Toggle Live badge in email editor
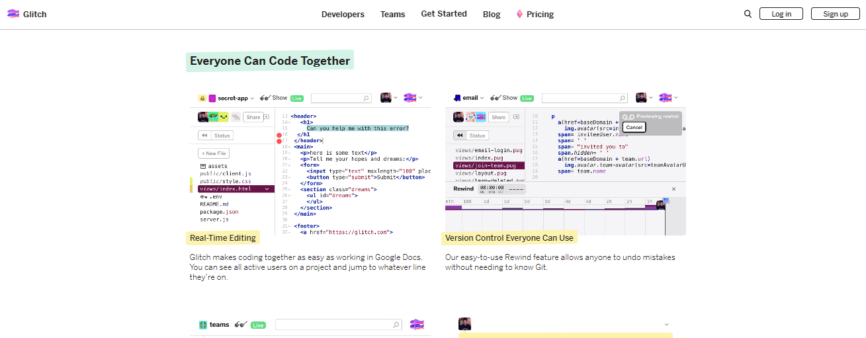 point(527,99)
